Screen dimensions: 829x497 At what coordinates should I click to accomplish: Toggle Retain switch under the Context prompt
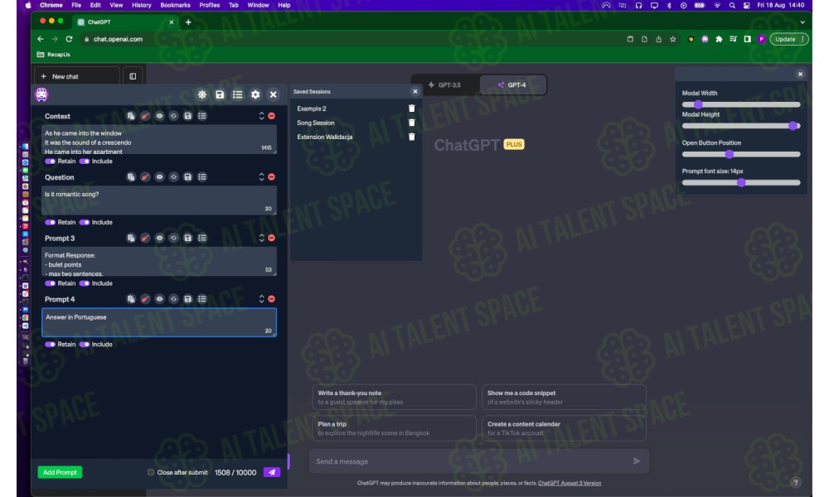[x=51, y=161]
